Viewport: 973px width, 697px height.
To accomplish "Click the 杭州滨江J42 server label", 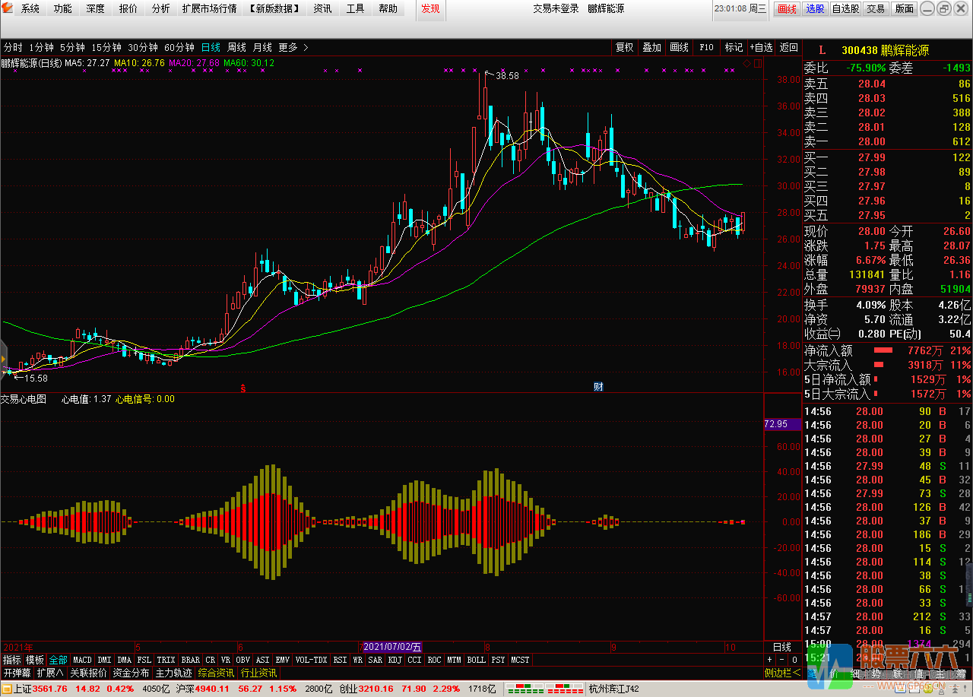I will pyautogui.click(x=614, y=689).
